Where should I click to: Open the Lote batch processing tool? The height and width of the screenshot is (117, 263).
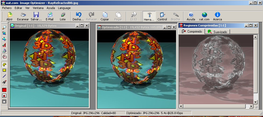pyautogui.click(x=63, y=15)
